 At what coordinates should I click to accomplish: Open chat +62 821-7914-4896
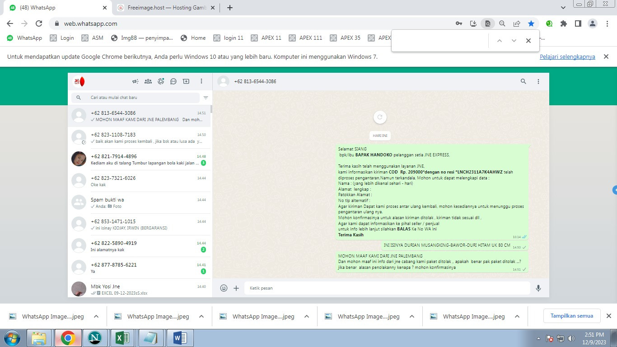[140, 159]
